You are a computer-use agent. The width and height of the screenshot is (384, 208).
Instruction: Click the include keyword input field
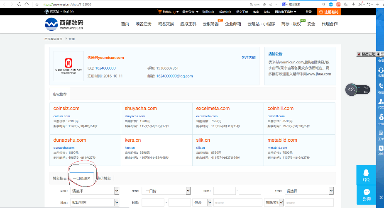click(238, 202)
